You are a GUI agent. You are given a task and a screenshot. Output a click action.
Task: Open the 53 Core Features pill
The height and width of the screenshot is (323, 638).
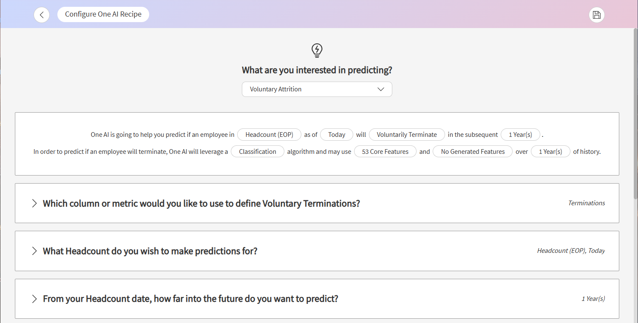[x=385, y=151]
